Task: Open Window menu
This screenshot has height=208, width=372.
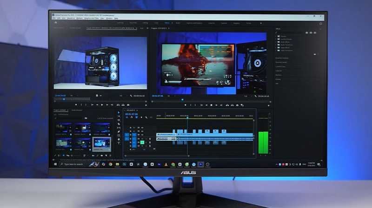Action: pyautogui.click(x=109, y=18)
